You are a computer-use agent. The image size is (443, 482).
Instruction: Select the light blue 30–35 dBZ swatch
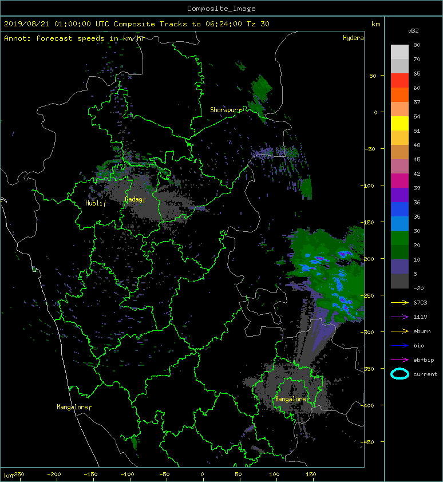pos(400,223)
